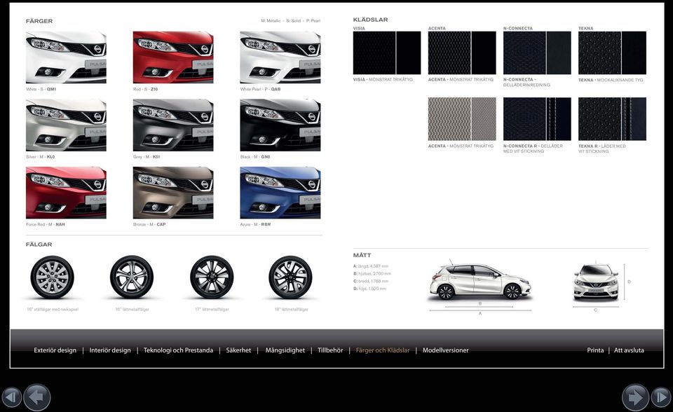Viewport: 673px width, 412px height.
Task: Jump to the last page using the skip-forward arrow
Action: [661, 397]
